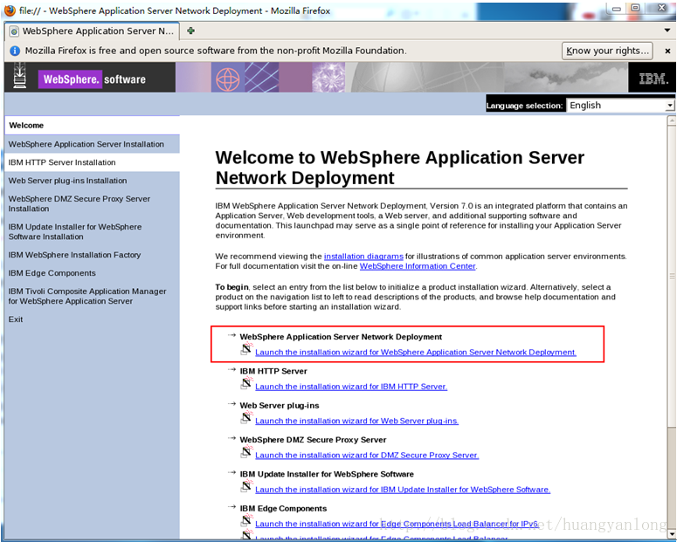Click arrow bullet beside WebSphere DMZ Secure Proxy Server
677x542 pixels.
(231, 438)
